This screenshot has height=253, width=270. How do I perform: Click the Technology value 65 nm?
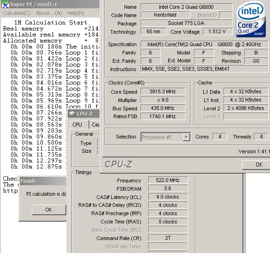pos(153,31)
